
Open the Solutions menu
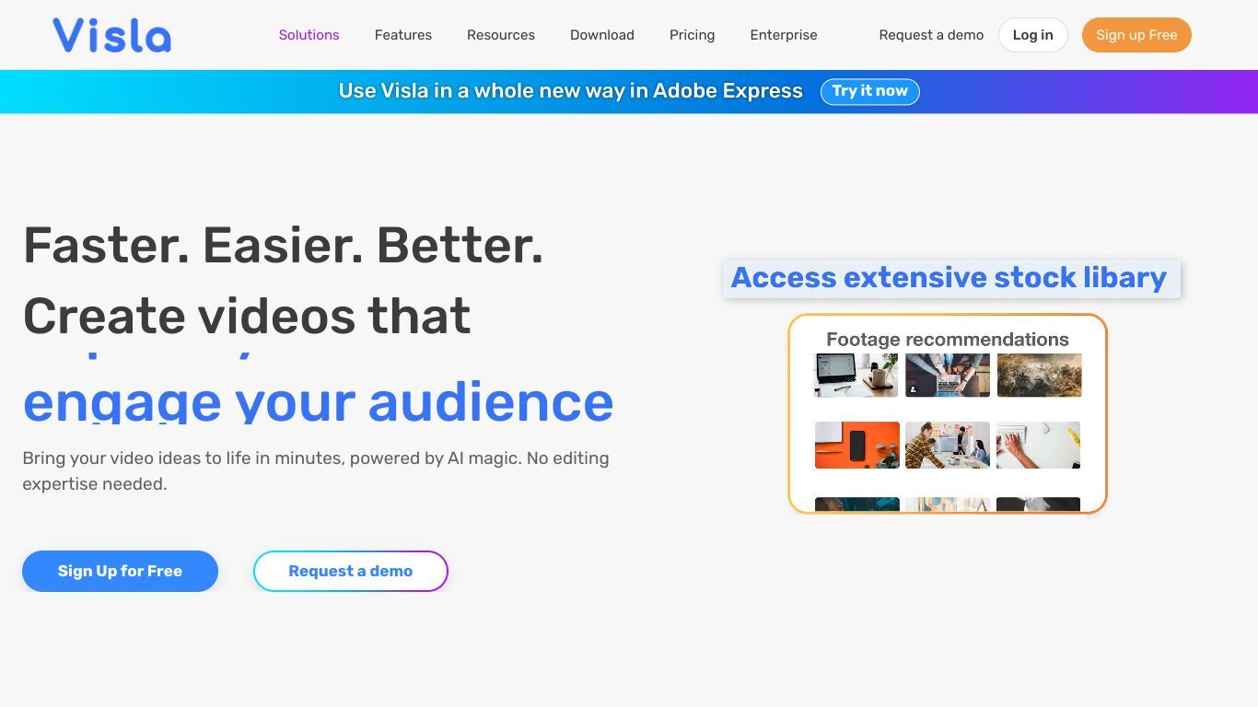coord(309,35)
